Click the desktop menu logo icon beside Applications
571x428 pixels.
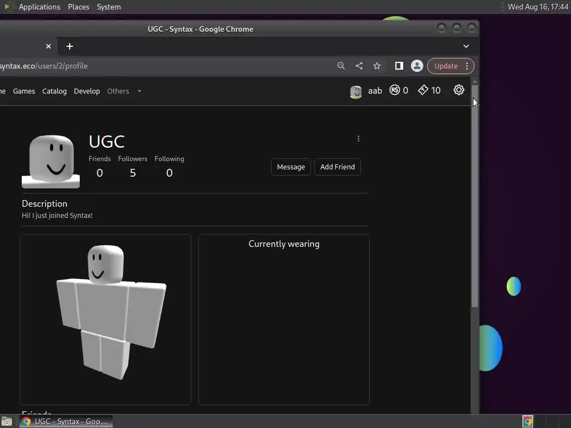[x=9, y=7]
